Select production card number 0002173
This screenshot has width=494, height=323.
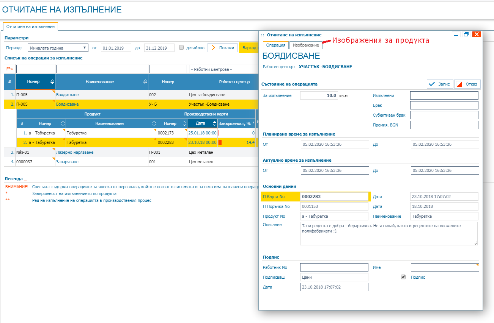click(x=172, y=133)
